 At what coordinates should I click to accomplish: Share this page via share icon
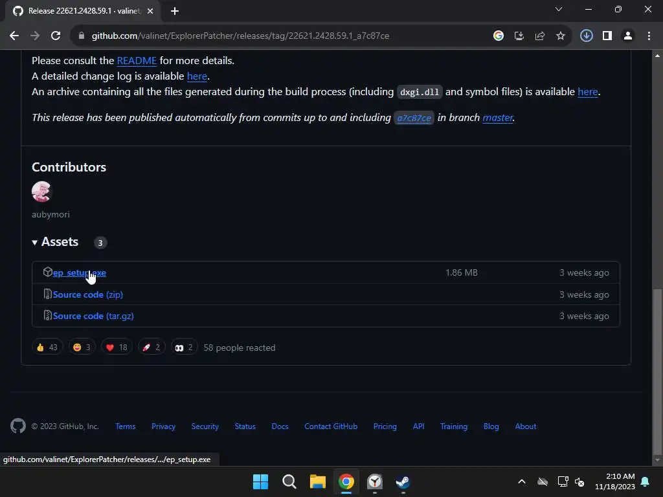click(x=539, y=36)
